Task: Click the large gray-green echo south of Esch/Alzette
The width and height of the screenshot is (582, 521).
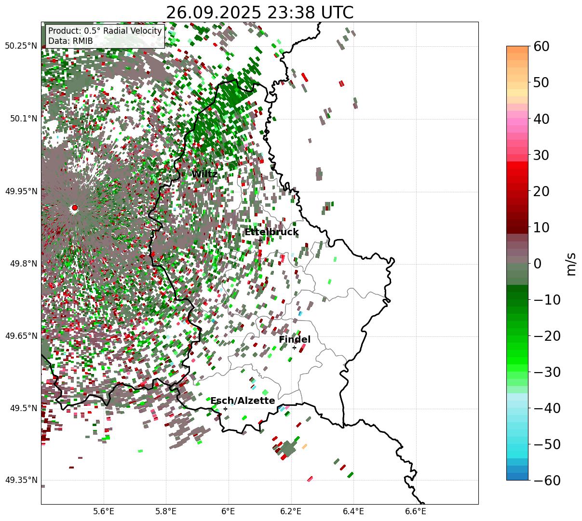Action: pos(288,448)
